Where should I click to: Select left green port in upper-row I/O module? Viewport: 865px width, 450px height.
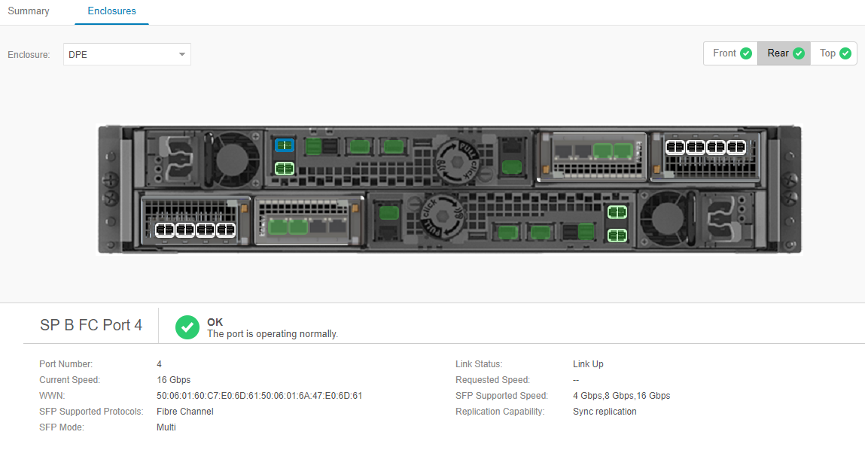tap(602, 151)
